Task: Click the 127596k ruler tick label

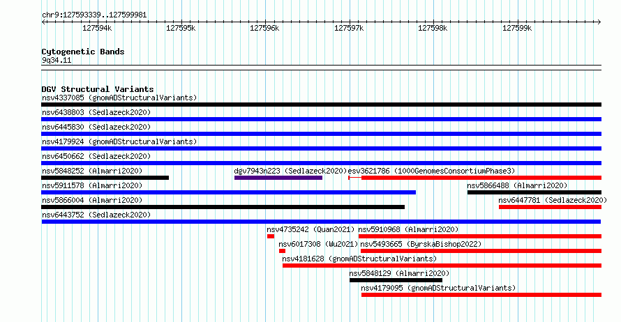Action: pyautogui.click(x=264, y=28)
